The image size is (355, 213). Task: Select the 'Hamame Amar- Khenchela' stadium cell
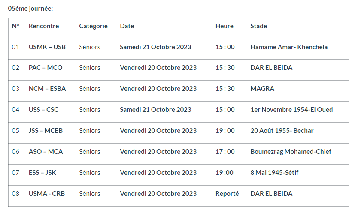(289, 47)
